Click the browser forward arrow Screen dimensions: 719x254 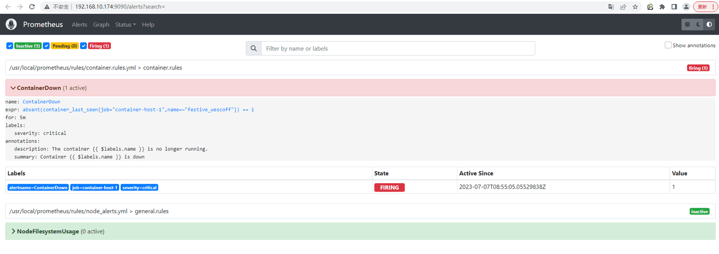(x=20, y=7)
